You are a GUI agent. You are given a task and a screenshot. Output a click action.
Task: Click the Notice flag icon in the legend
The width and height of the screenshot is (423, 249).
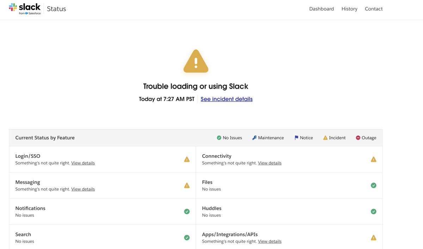(296, 137)
